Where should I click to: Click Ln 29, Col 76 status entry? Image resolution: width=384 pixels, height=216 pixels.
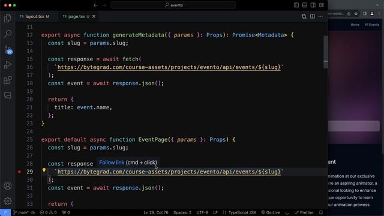(156, 212)
